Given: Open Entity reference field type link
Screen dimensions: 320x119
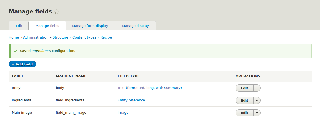Looking at the screenshot, I should click(131, 100).
